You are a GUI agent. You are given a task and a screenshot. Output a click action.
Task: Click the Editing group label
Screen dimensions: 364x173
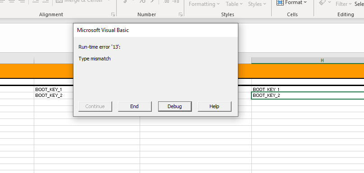(346, 14)
